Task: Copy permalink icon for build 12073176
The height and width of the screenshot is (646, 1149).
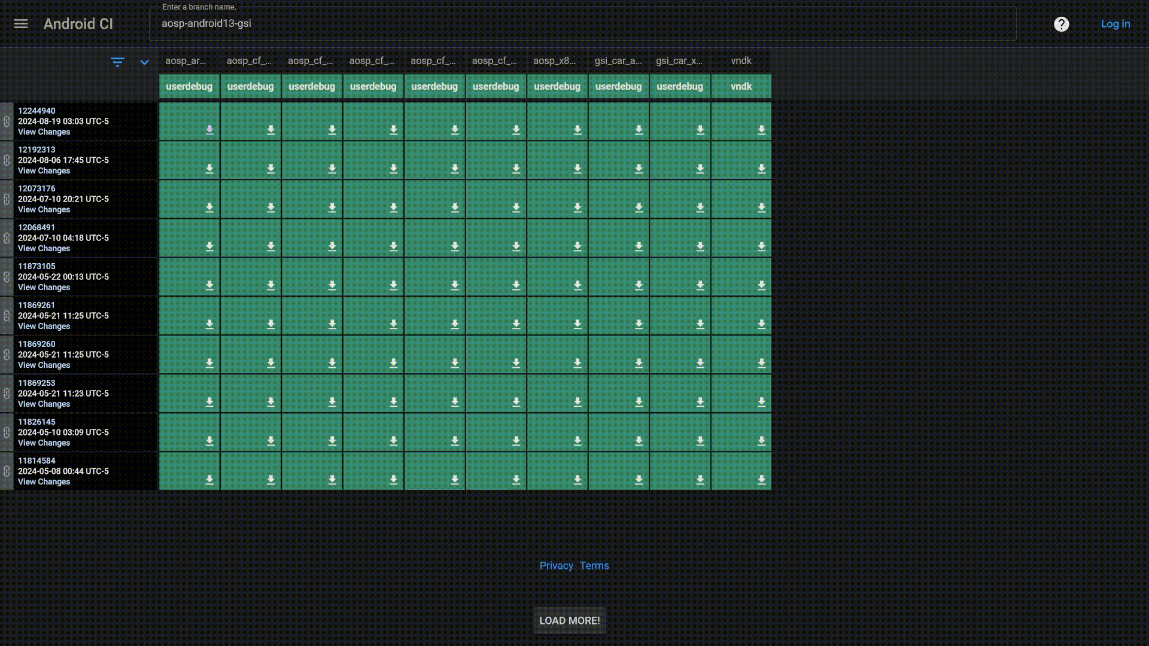Action: coord(7,199)
